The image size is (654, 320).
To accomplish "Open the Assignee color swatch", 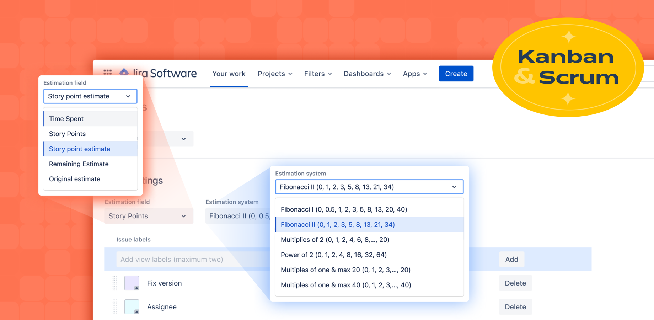I will 132,307.
